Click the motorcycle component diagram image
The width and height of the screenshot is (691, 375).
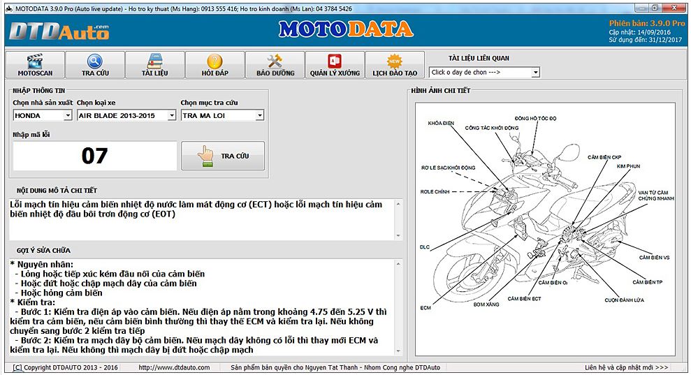pos(545,229)
